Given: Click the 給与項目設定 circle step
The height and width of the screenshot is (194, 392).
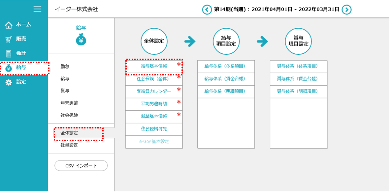Looking at the screenshot, I should click(226, 41).
